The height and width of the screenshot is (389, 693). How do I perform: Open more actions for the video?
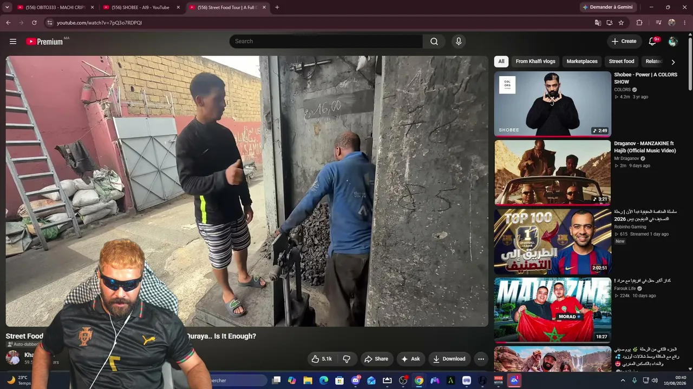point(481,359)
